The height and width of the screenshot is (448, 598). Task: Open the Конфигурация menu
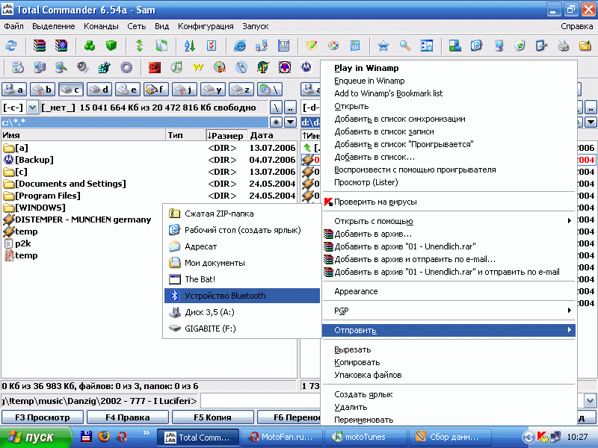206,26
